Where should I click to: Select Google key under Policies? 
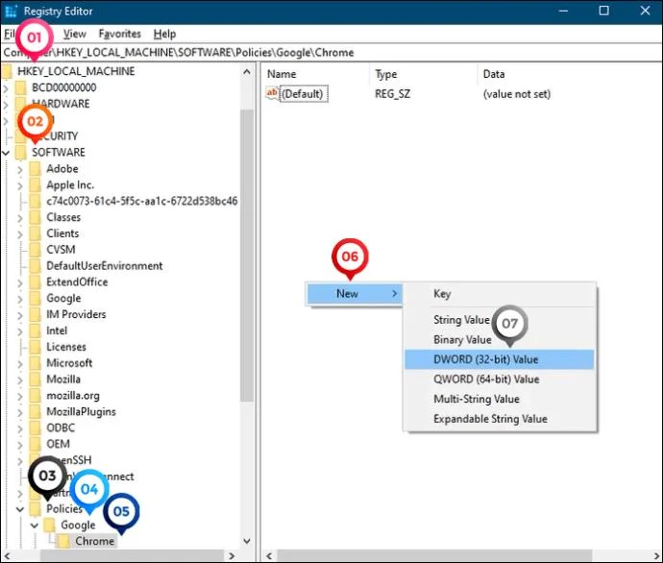point(78,526)
